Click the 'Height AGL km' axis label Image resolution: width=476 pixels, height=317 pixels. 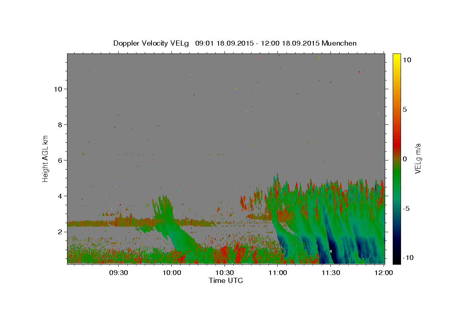pyautogui.click(x=46, y=158)
